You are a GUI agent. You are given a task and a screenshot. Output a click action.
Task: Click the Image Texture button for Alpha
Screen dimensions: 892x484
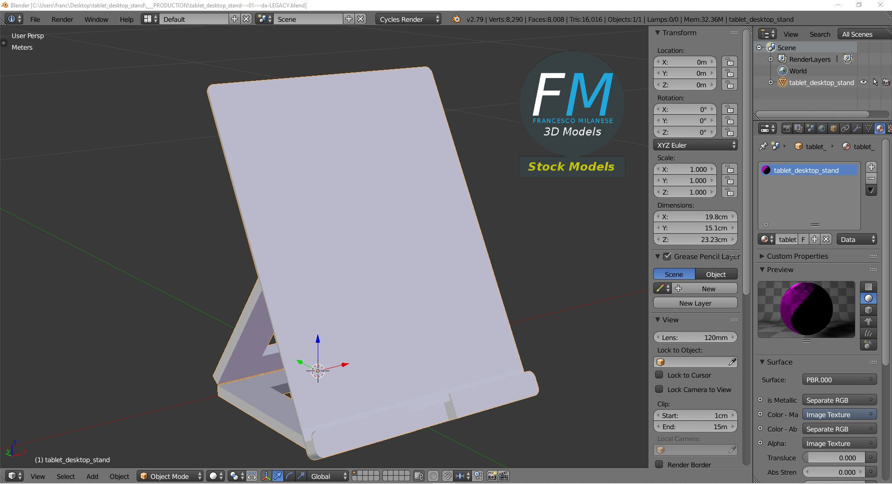(x=839, y=443)
